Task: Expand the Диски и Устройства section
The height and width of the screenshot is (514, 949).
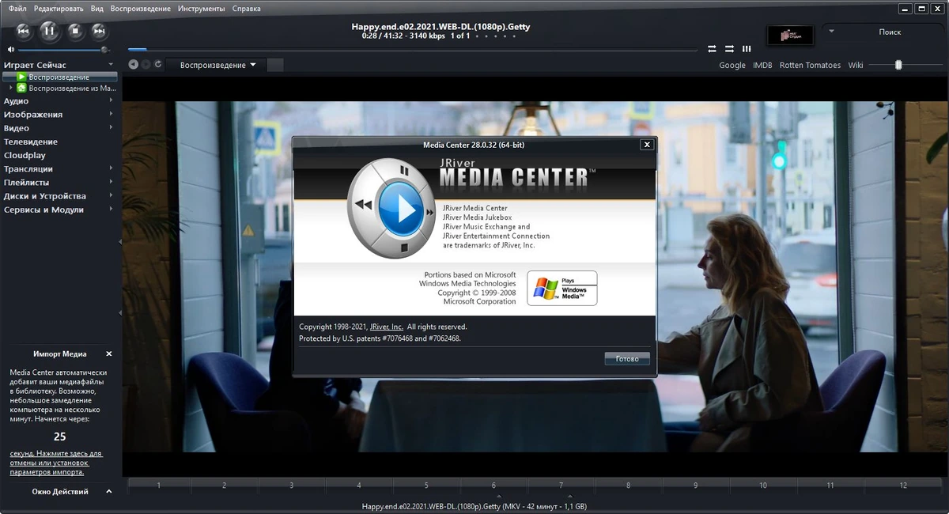Action: tap(111, 195)
